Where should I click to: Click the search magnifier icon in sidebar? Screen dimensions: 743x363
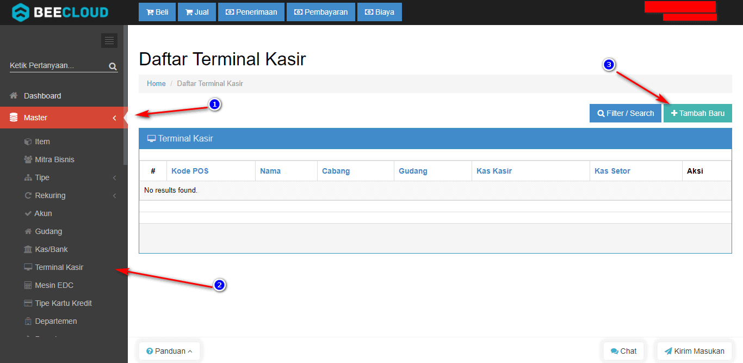[x=113, y=66]
